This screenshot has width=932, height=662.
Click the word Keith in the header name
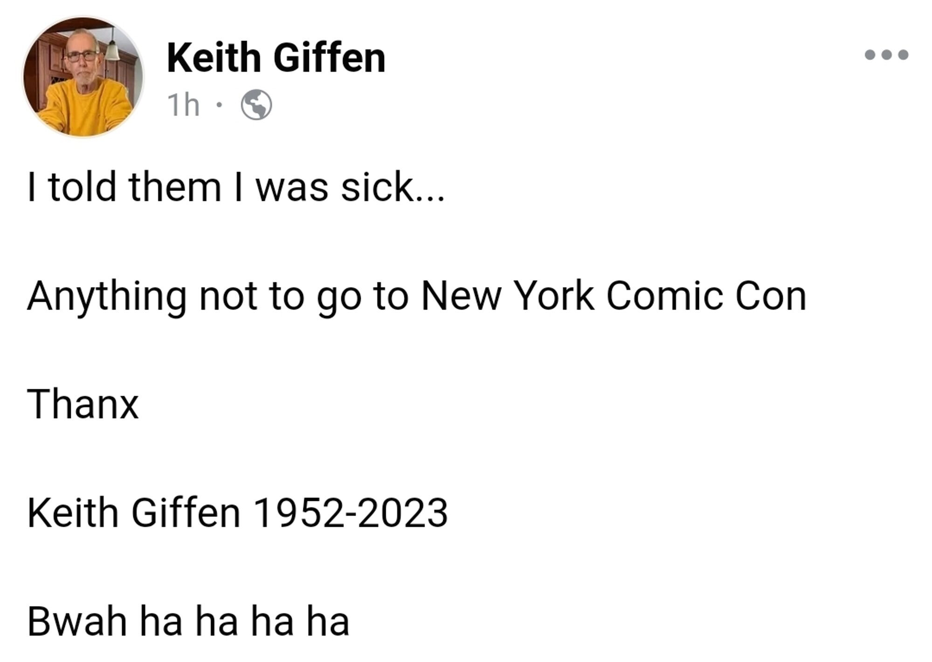(x=214, y=58)
